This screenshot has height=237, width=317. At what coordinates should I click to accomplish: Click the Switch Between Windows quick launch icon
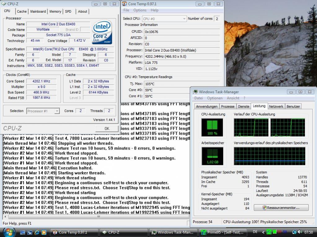[30, 232]
